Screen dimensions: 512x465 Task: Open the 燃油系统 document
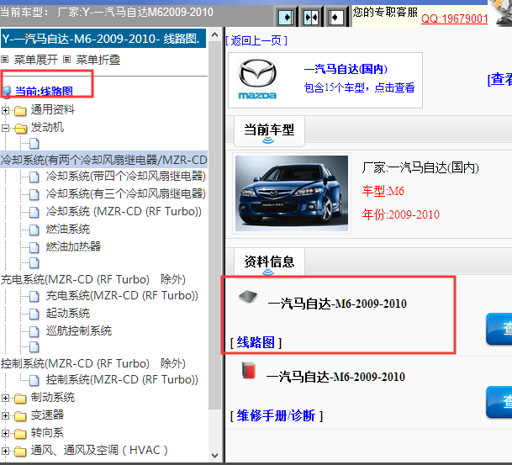tap(68, 229)
